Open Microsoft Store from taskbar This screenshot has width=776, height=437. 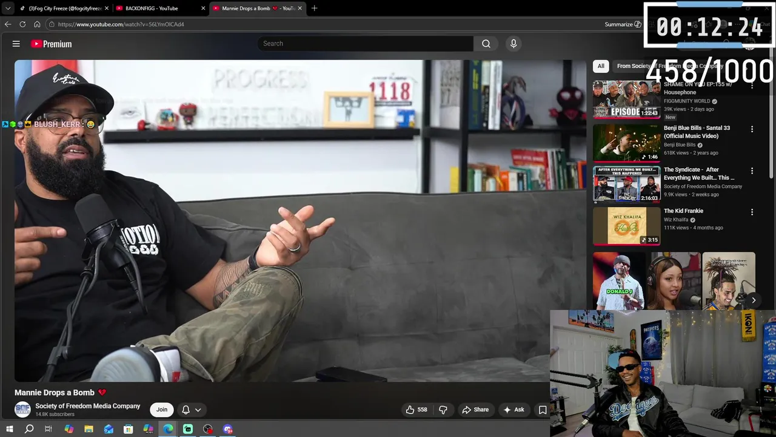point(129,429)
